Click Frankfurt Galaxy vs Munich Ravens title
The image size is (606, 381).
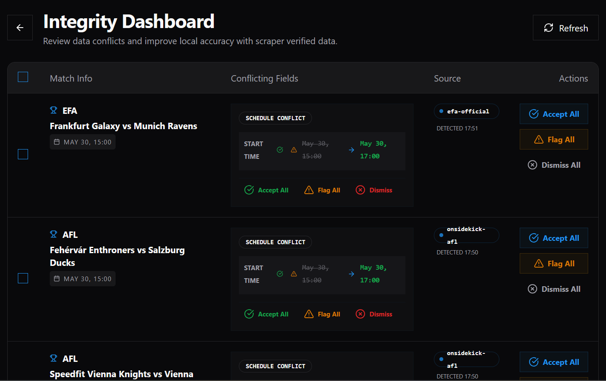[x=123, y=126]
